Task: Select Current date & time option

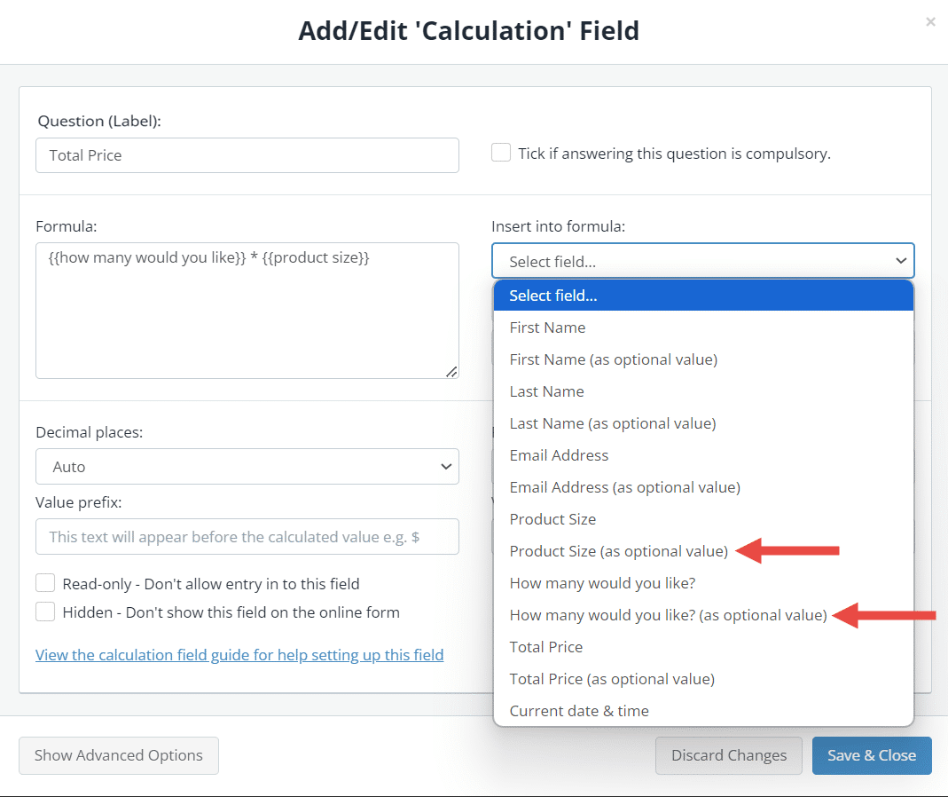Action: coord(579,710)
